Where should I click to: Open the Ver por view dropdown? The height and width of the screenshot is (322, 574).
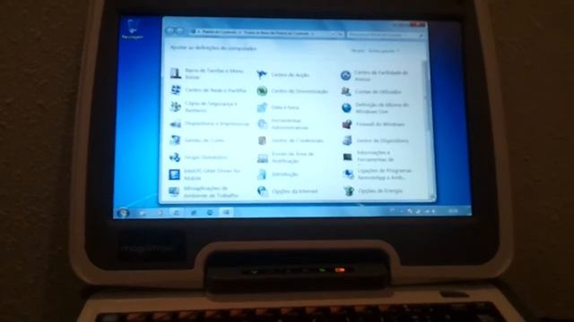[384, 51]
